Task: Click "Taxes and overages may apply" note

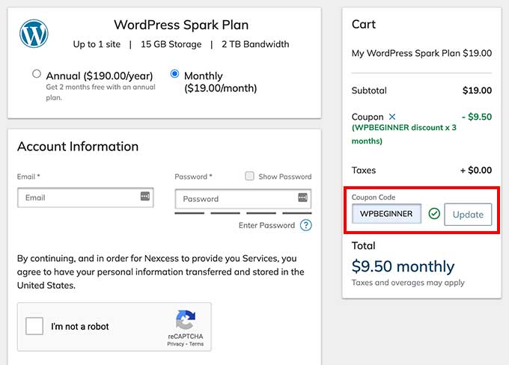Action: click(408, 283)
